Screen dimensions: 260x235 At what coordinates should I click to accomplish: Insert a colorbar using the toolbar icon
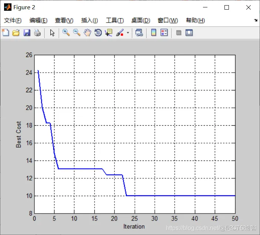(x=154, y=33)
